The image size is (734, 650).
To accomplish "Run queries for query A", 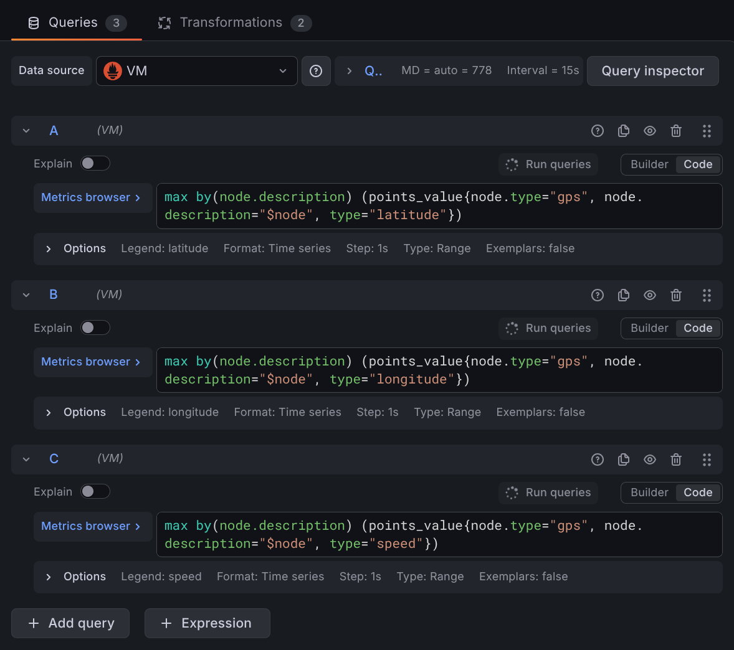I will [548, 164].
